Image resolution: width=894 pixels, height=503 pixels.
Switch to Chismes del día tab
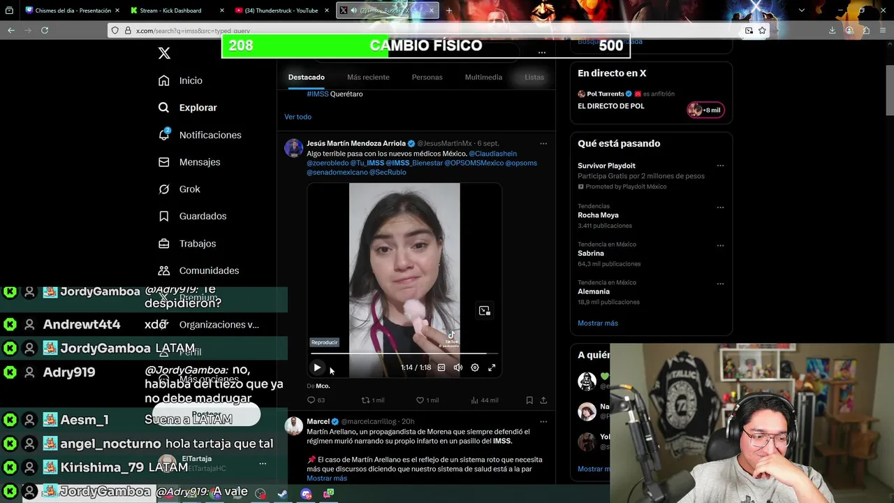click(x=73, y=10)
